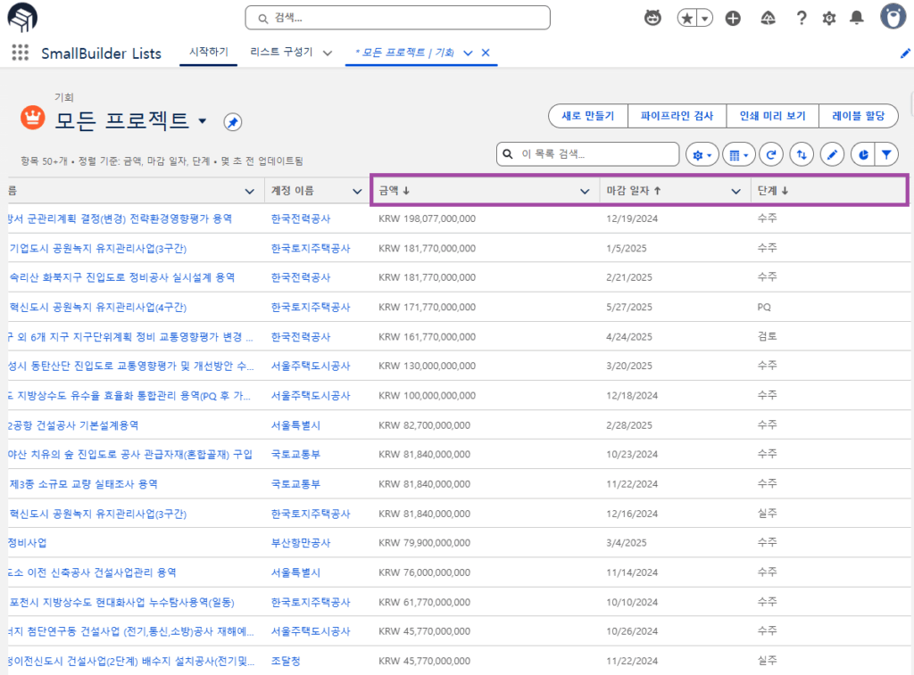This screenshot has height=675, width=914.
Task: Sort by the 계정 이름 column header
Action: pyautogui.click(x=293, y=191)
